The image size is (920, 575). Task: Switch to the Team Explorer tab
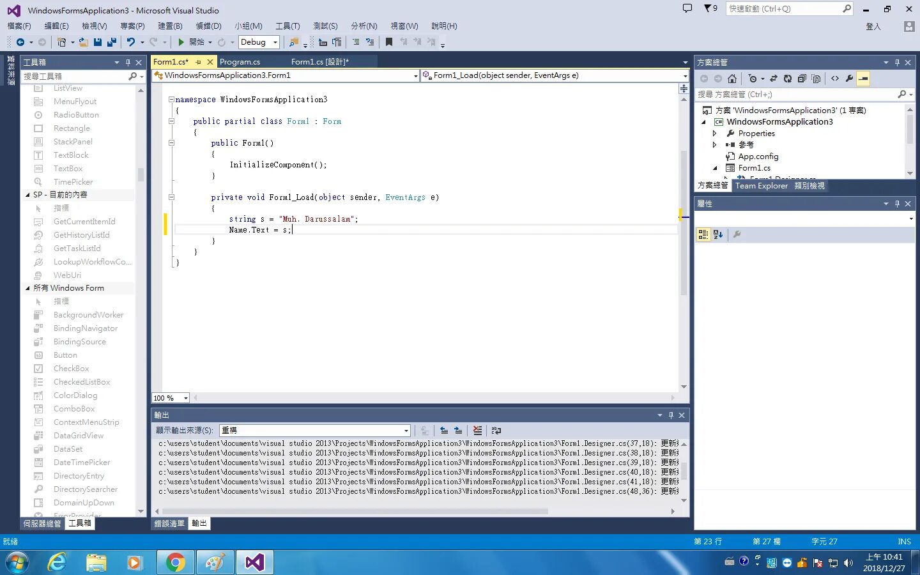pos(762,186)
